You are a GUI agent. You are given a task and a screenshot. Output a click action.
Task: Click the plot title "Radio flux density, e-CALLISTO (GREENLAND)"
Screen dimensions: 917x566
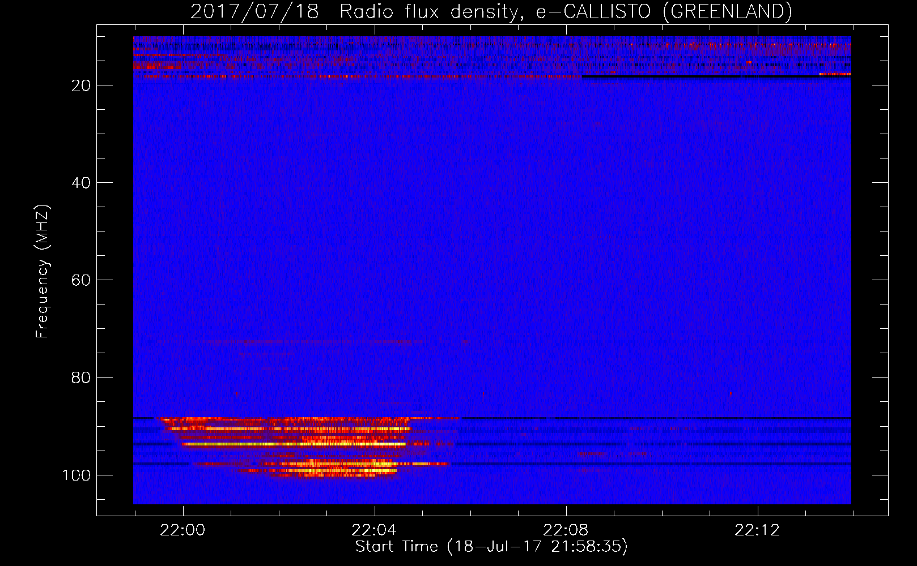[566, 11]
